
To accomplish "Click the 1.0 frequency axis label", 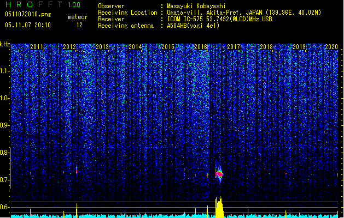I will [x=4, y=98].
